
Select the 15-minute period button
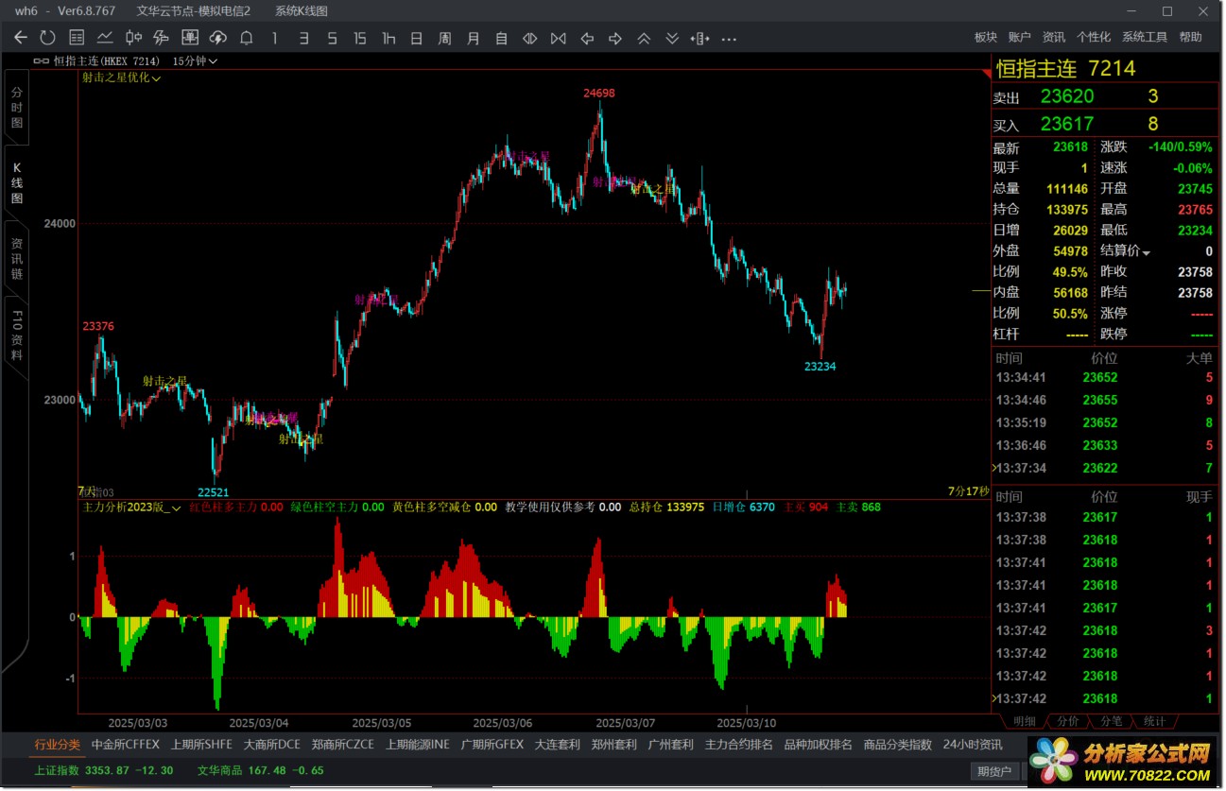click(360, 39)
